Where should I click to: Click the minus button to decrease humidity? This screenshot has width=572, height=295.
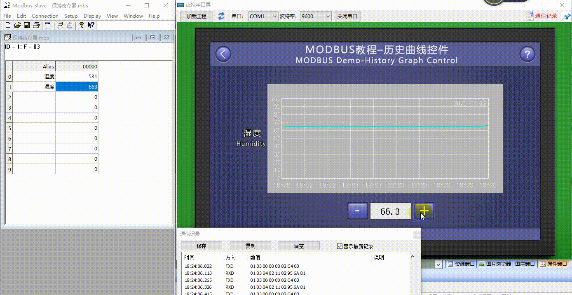click(358, 211)
